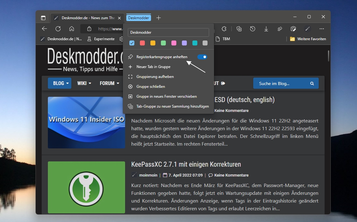Open the TBM favorite in bookmarks bar
This screenshot has width=357, height=222.
pyautogui.click(x=223, y=39)
